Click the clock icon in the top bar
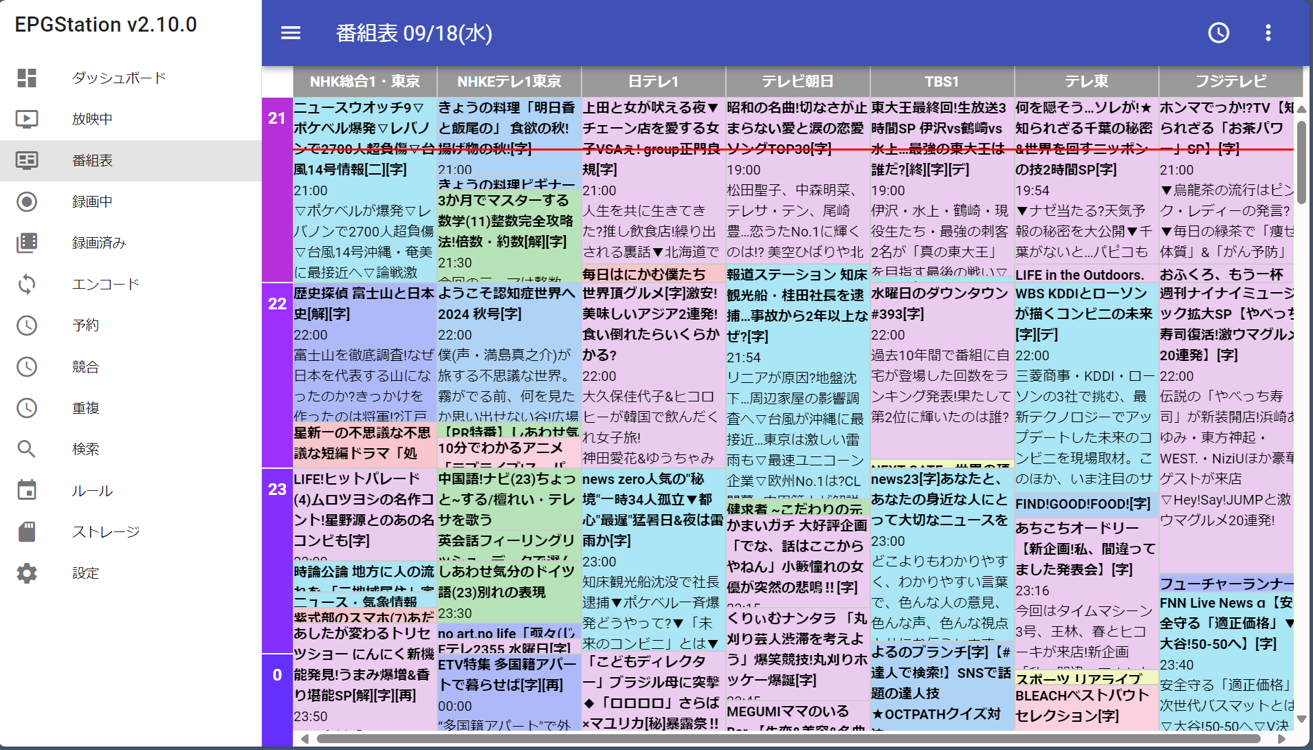 pos(1217,32)
